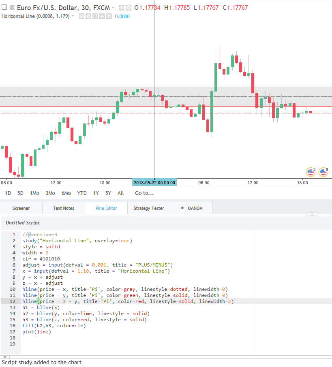
Task: Click the flag icon beside symbol name
Action: click(x=12, y=8)
